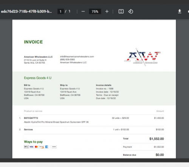
Task: Click the Mastercard icon
Action: [x=36, y=147]
